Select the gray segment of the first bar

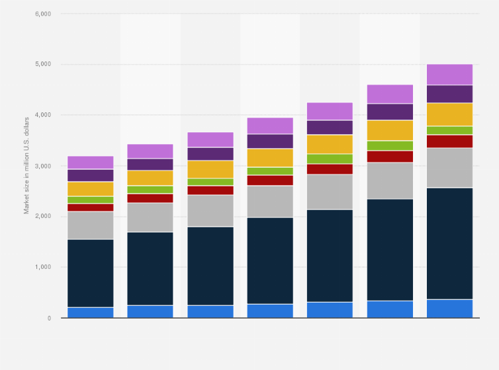91,225
